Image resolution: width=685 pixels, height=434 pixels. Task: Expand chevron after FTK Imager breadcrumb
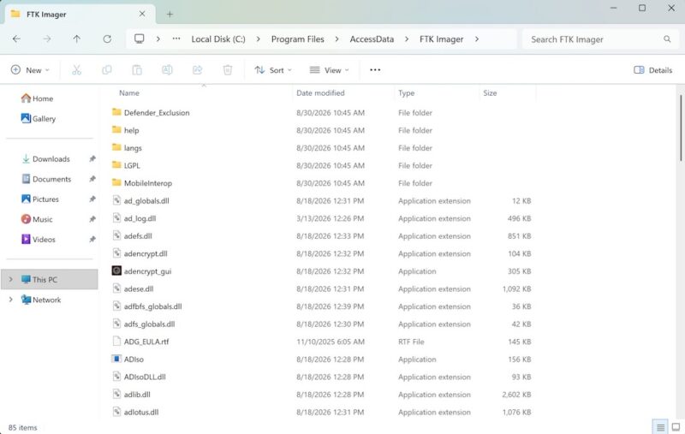pyautogui.click(x=477, y=39)
